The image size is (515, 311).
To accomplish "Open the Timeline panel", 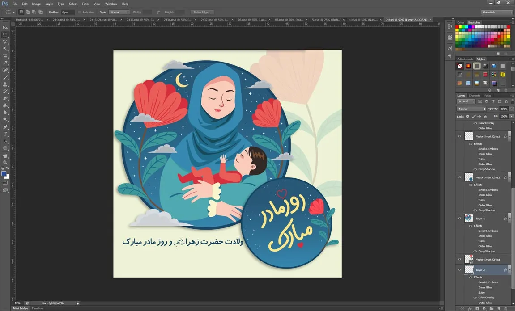I will pyautogui.click(x=37, y=308).
